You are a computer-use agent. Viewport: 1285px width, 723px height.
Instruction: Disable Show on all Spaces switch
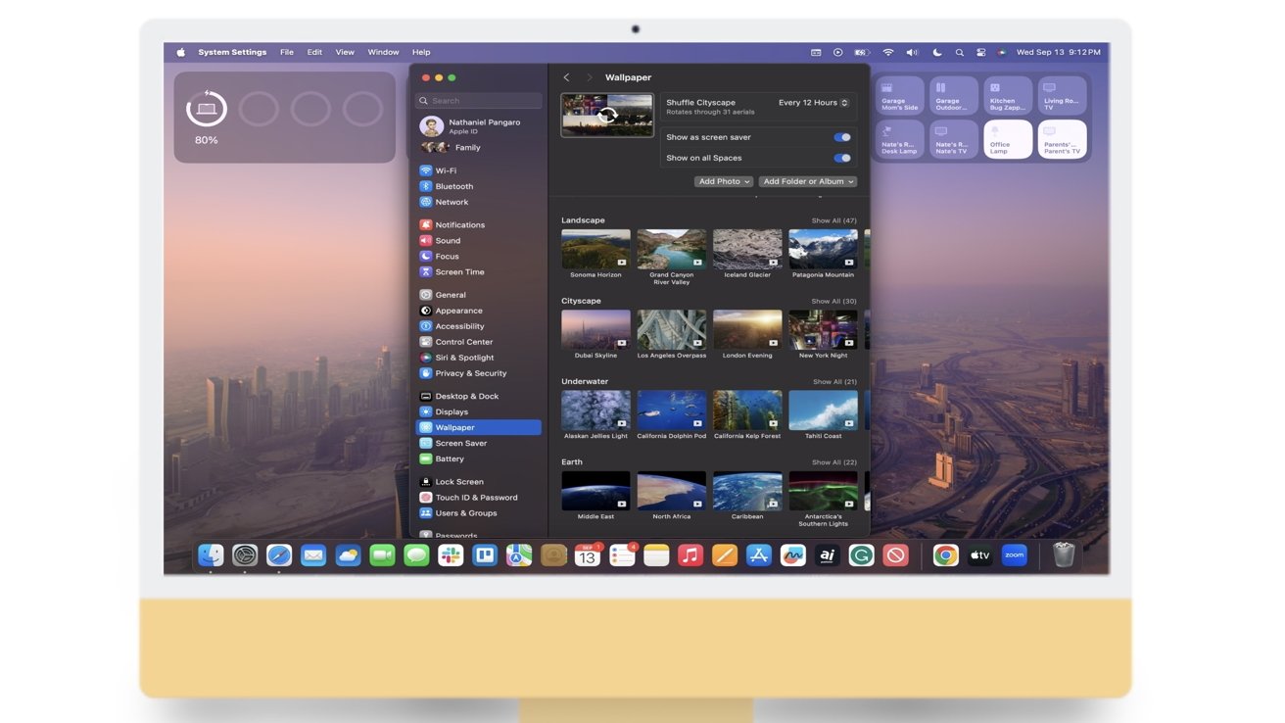[841, 158]
